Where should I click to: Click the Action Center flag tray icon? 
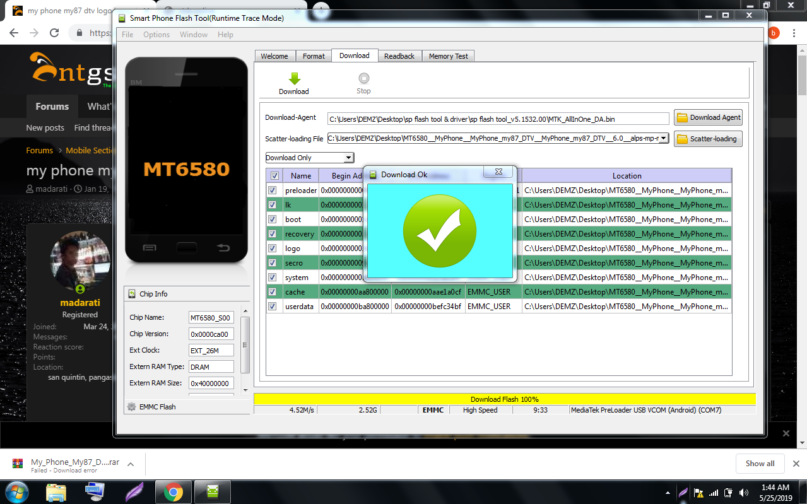[x=698, y=492]
